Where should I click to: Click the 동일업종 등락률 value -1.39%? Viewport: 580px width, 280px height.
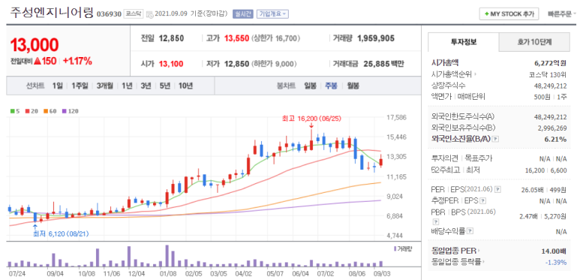555,262
